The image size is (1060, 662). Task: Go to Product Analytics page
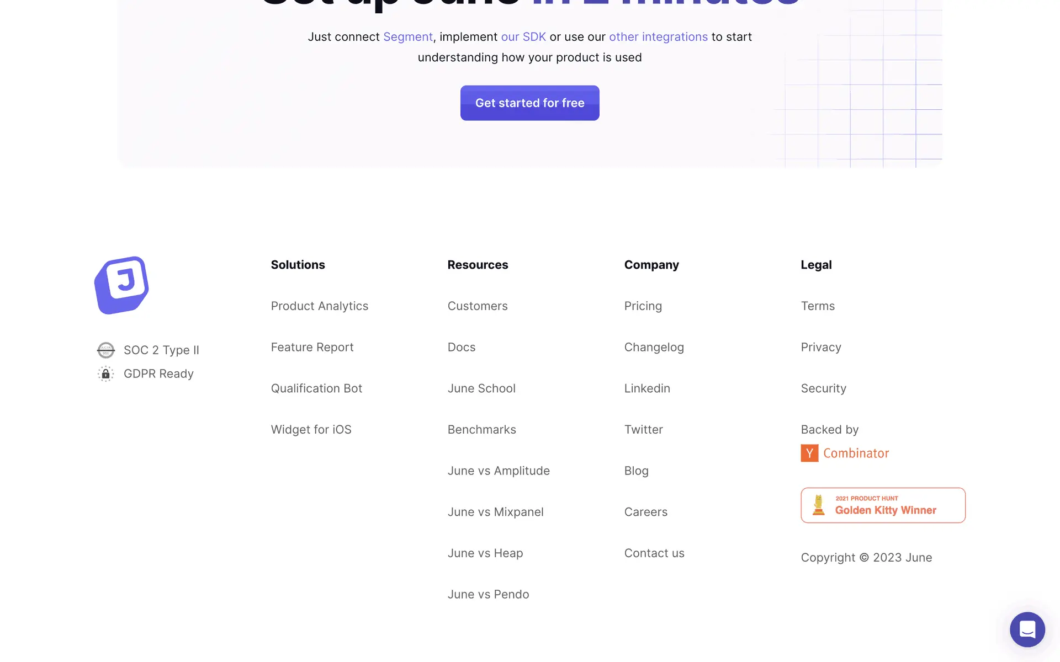coord(319,306)
